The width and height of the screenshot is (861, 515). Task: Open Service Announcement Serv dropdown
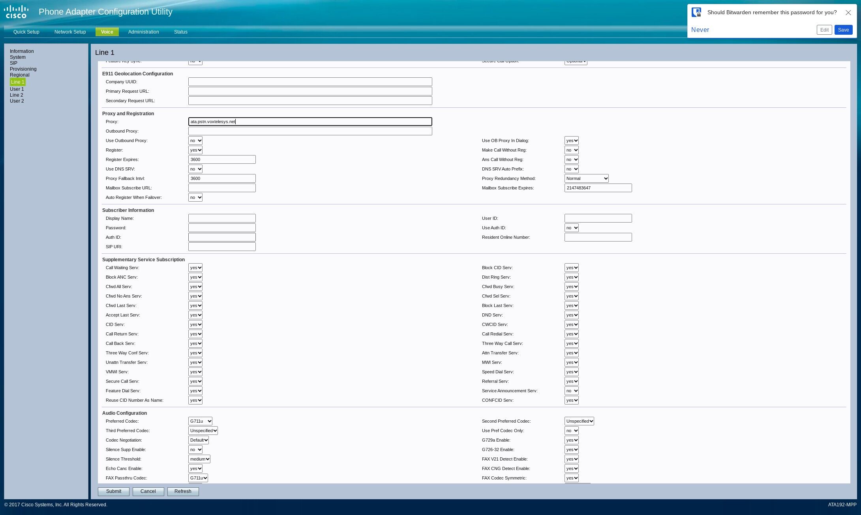point(572,391)
